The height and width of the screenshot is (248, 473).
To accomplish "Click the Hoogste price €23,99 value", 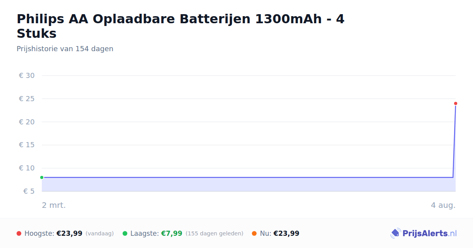I will click(69, 233).
